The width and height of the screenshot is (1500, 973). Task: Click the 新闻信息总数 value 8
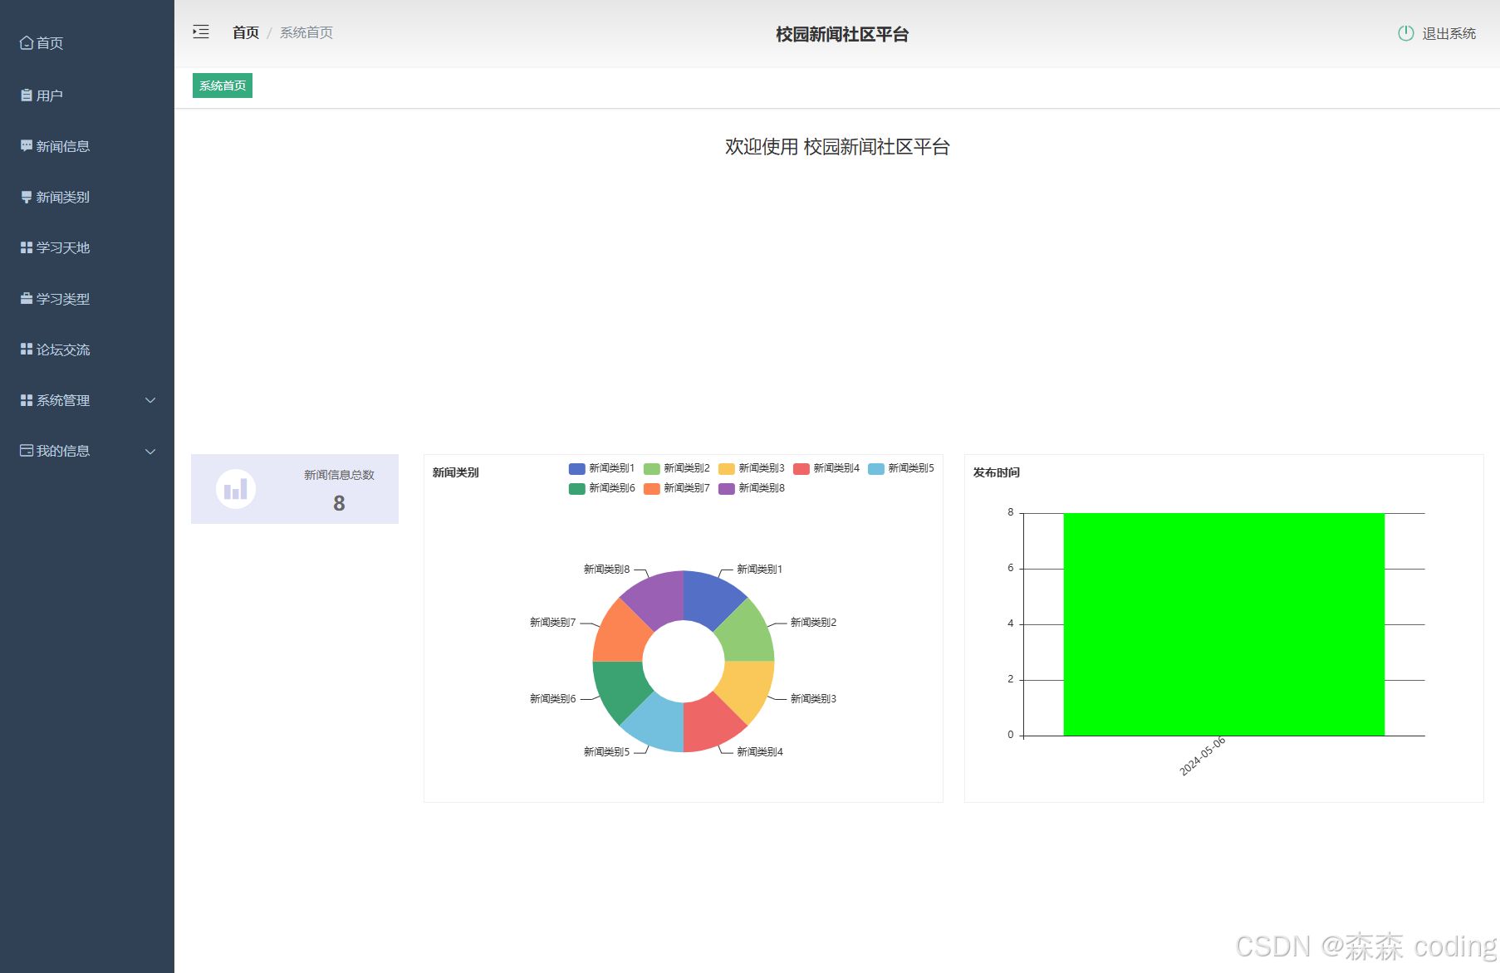tap(339, 503)
